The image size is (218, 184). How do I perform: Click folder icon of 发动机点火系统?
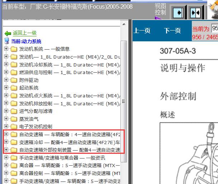[14, 96]
